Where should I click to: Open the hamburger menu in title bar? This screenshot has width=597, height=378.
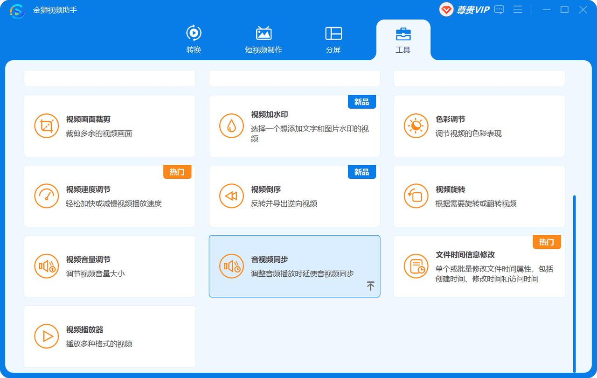518,9
